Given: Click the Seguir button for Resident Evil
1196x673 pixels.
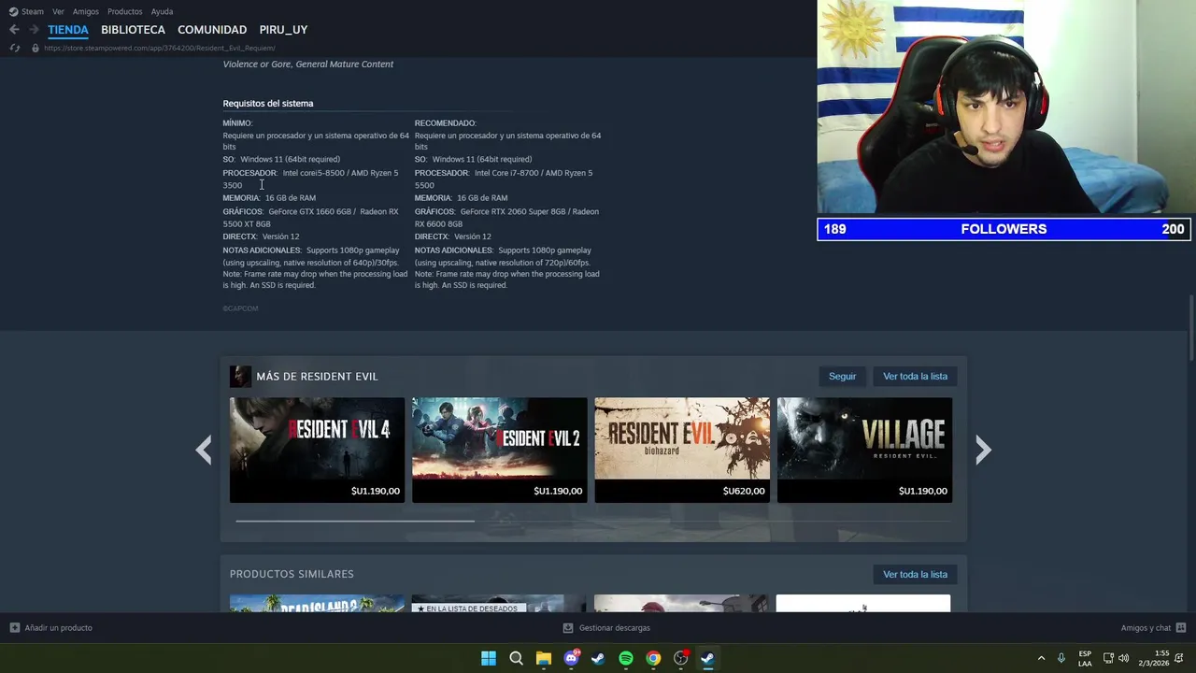Looking at the screenshot, I should [842, 376].
